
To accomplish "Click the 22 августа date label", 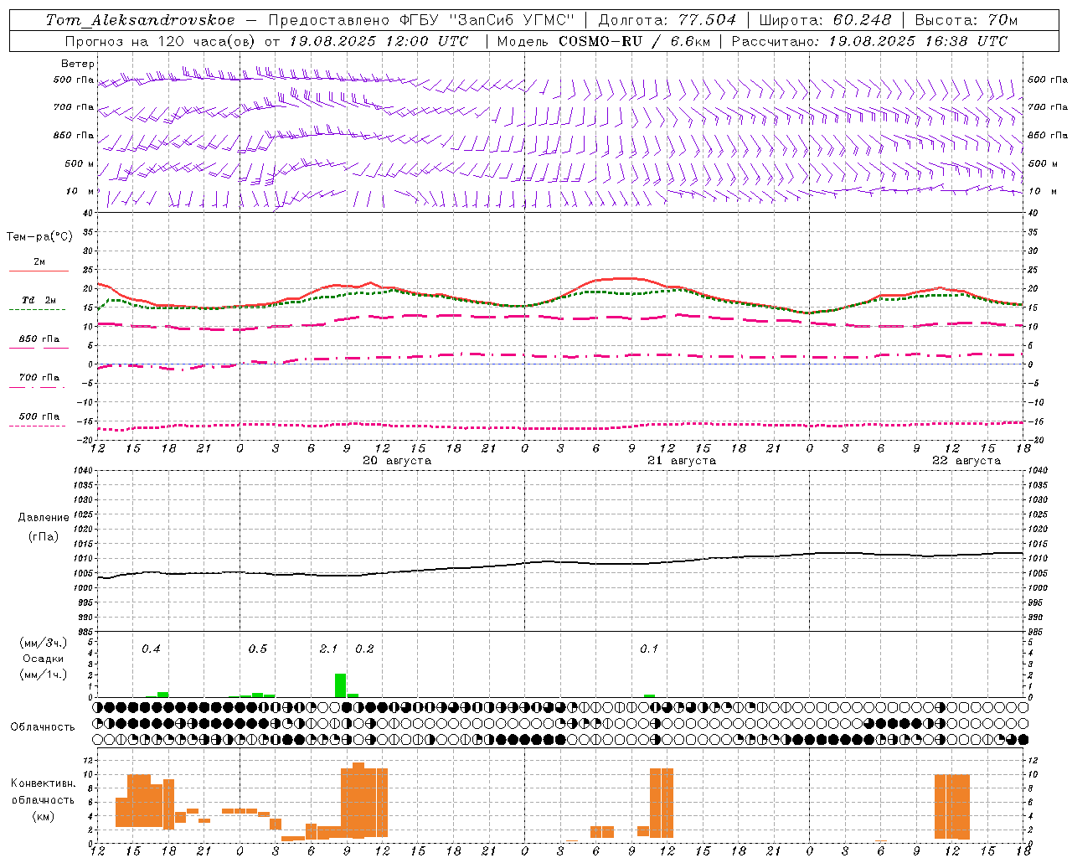I will [966, 461].
